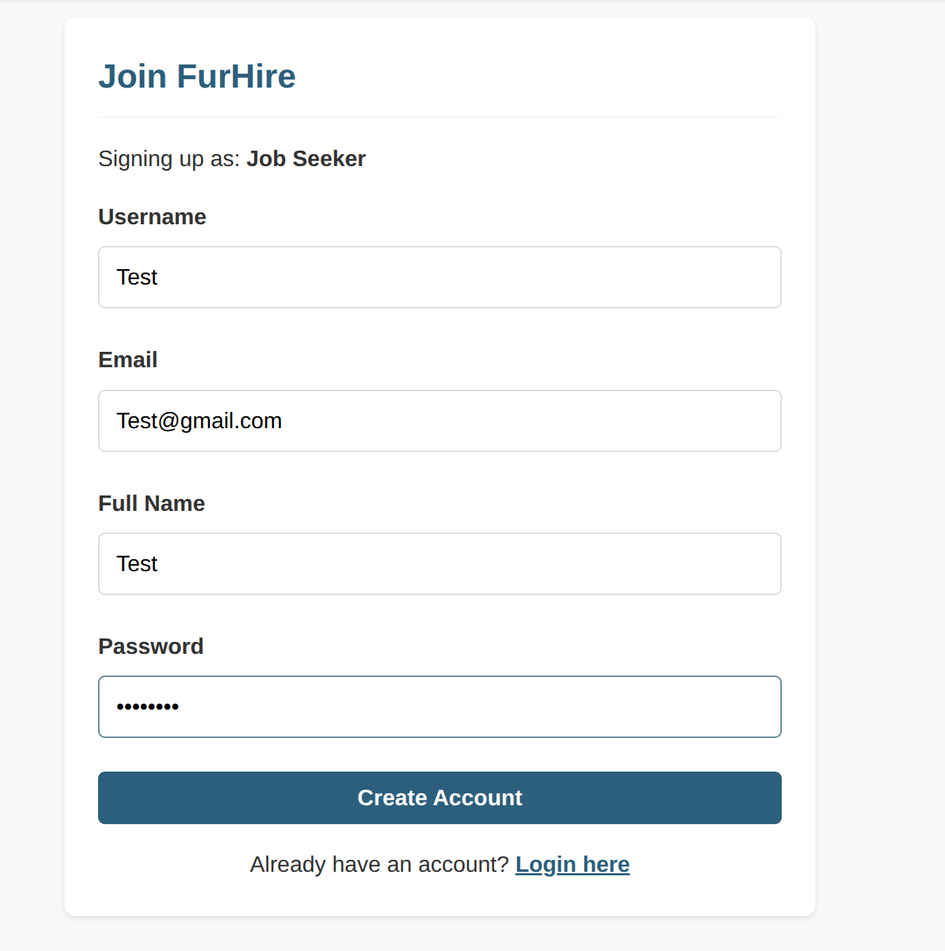The height and width of the screenshot is (951, 945).
Task: Click the masked password dots
Action: click(147, 706)
